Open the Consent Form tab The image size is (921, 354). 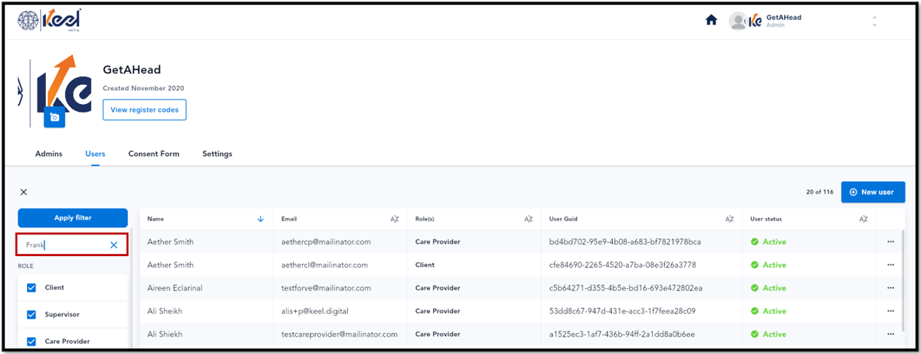[154, 154]
